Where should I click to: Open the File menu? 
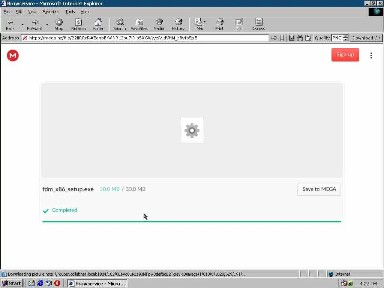pos(6,12)
